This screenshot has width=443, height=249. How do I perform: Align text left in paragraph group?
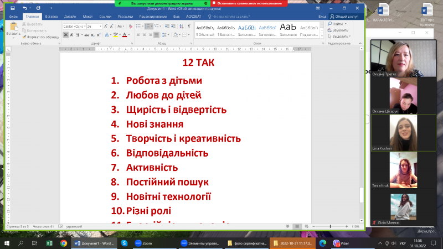[x=138, y=35]
